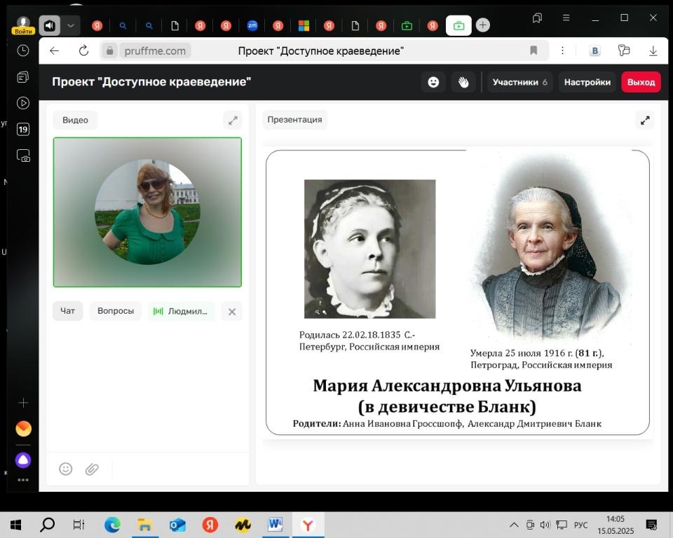Open browser downloads icon
Viewport: 673px width, 538px height.
click(x=653, y=51)
